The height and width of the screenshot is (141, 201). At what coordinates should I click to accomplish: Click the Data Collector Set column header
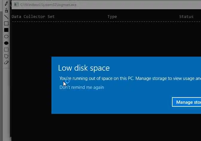click(x=33, y=17)
